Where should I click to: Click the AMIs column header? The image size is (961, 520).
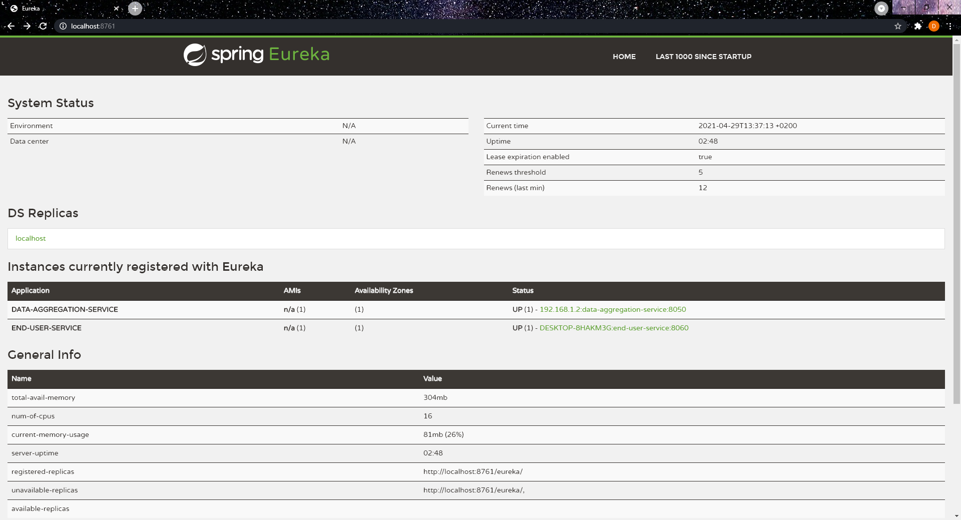tap(292, 290)
